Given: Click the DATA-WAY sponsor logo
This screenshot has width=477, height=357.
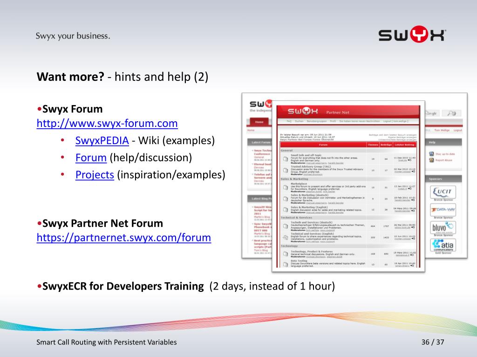Looking at the screenshot, I should (x=443, y=210).
